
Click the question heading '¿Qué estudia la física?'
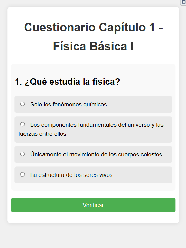pyautogui.click(x=72, y=82)
